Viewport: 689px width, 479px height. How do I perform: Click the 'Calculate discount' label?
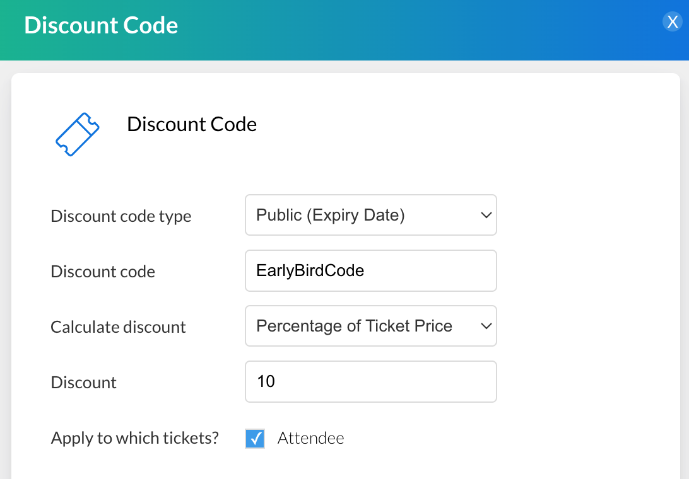[118, 327]
